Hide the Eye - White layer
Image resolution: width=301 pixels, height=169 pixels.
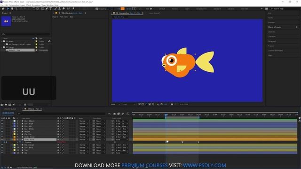pyautogui.click(x=2, y=129)
